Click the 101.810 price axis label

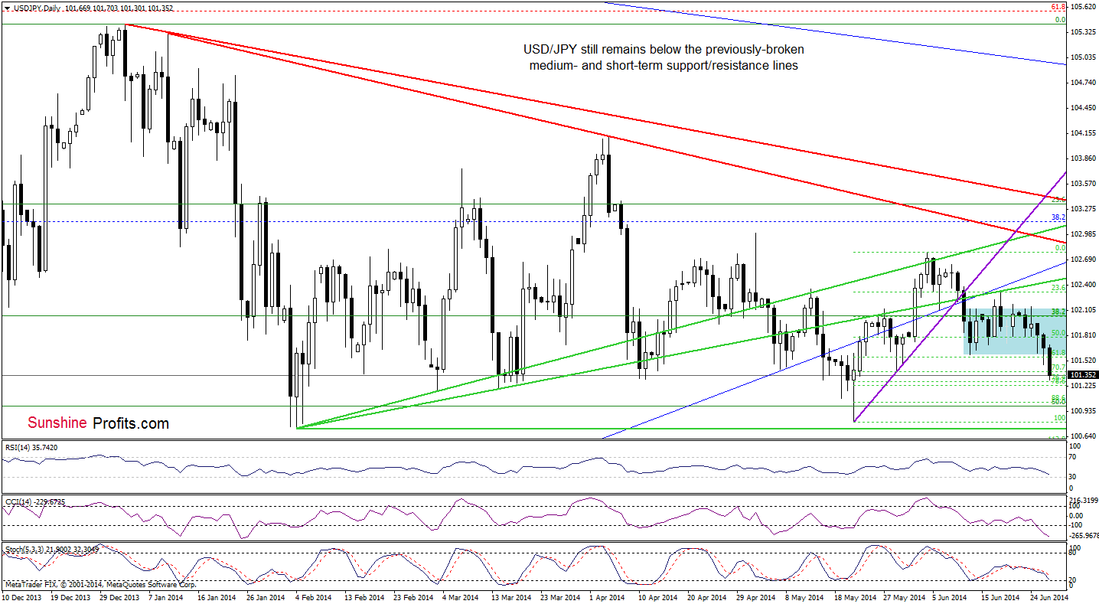click(1083, 335)
